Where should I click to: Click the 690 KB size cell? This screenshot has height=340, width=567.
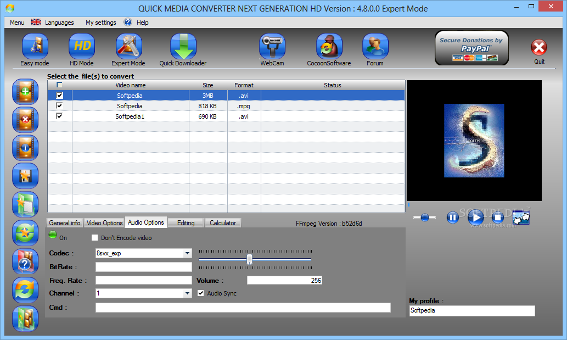pos(207,116)
